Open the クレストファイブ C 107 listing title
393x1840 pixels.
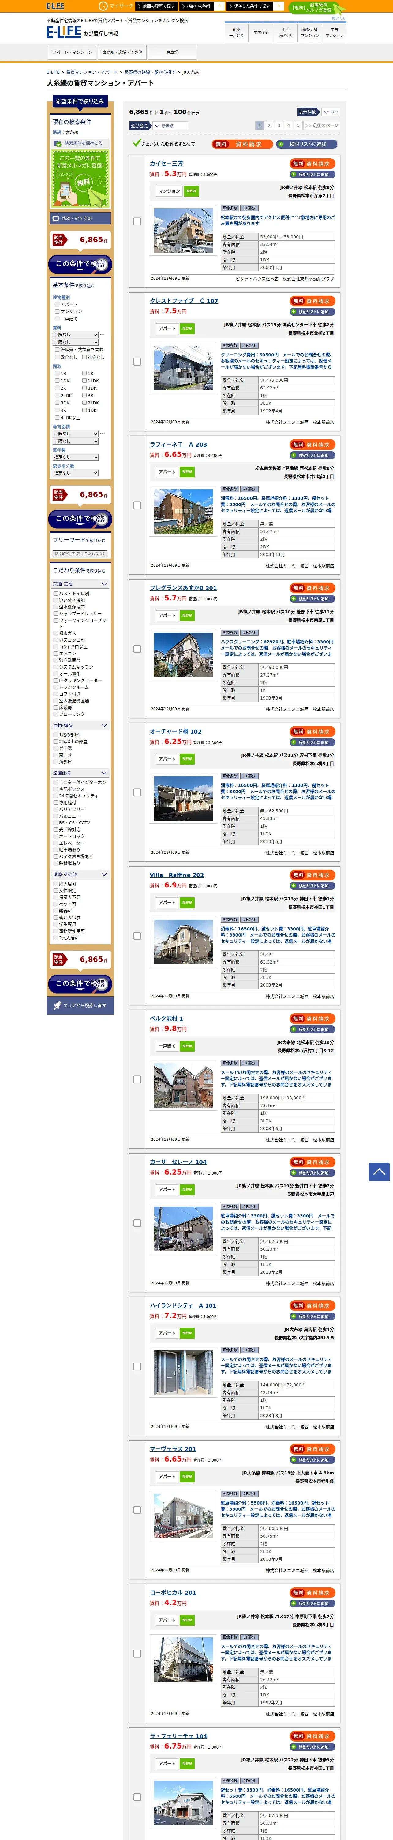click(184, 301)
